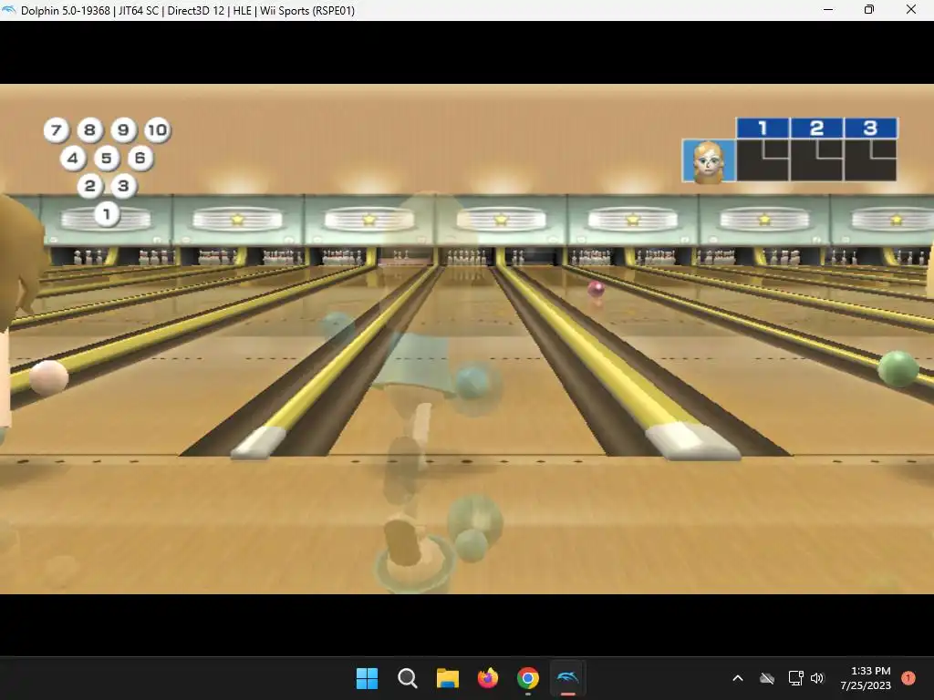Click Dolphin emulator taskbar icon
The height and width of the screenshot is (700, 934).
pyautogui.click(x=567, y=678)
